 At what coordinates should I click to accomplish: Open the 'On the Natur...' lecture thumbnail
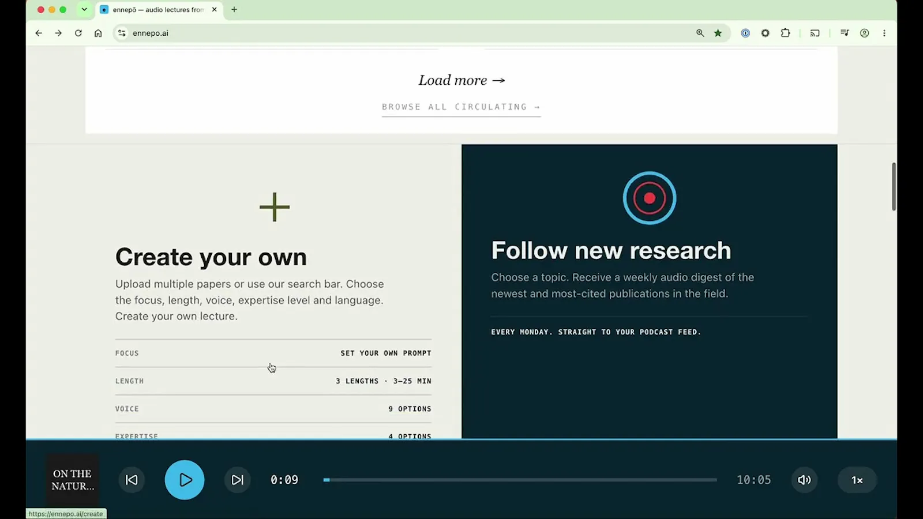pyautogui.click(x=73, y=480)
